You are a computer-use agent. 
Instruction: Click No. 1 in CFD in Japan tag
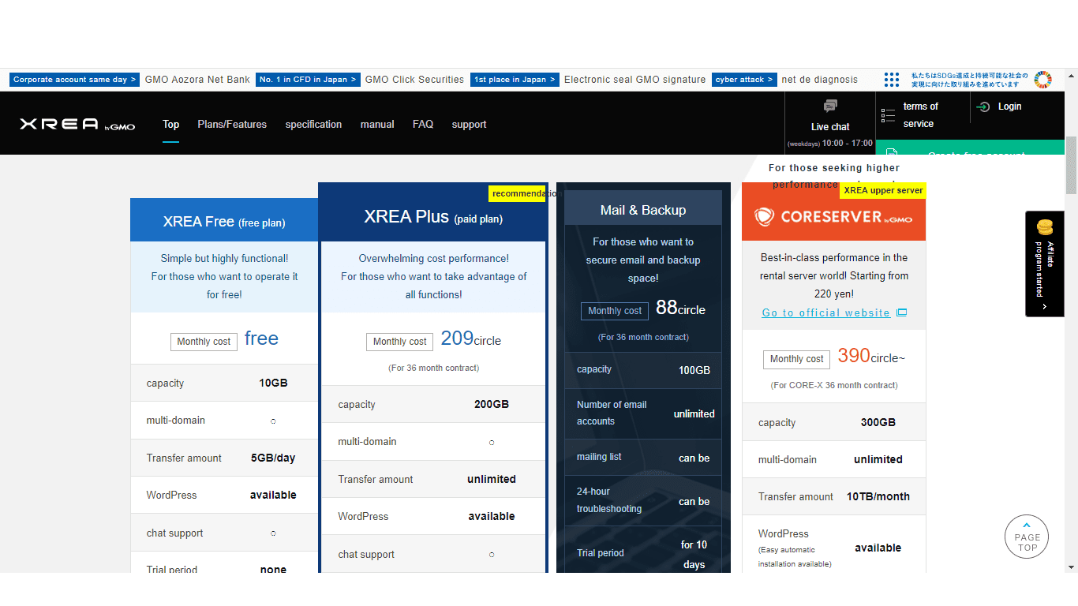[308, 80]
